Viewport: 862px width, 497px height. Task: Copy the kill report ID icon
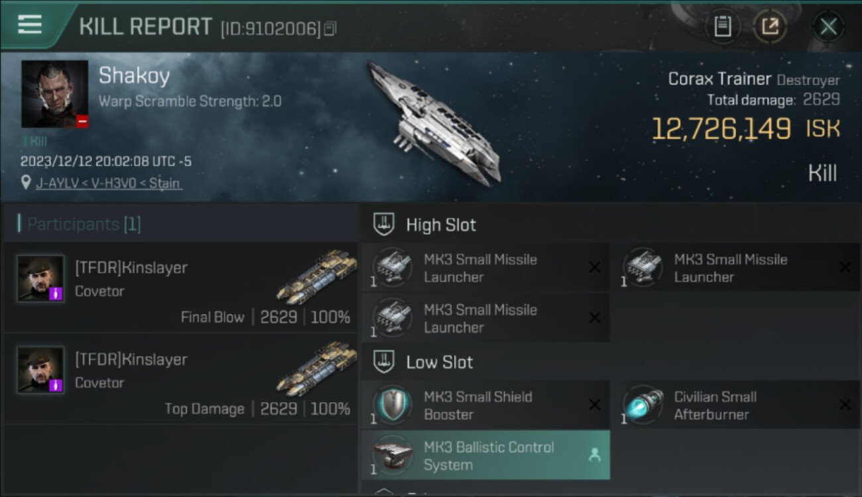pyautogui.click(x=330, y=28)
